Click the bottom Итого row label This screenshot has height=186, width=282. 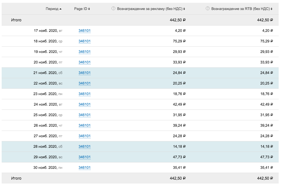pos(16,178)
